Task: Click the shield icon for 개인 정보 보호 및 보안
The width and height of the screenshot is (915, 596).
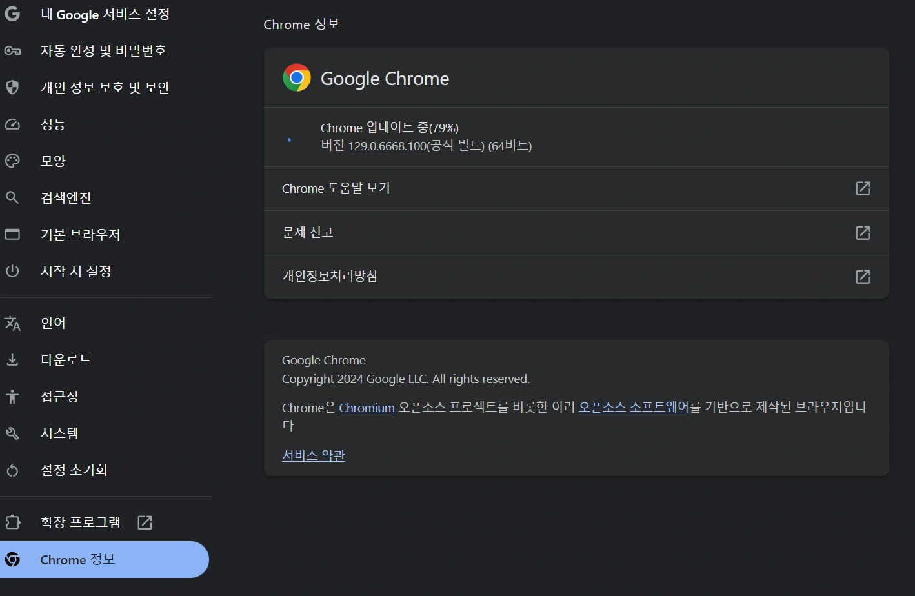Action: click(12, 87)
